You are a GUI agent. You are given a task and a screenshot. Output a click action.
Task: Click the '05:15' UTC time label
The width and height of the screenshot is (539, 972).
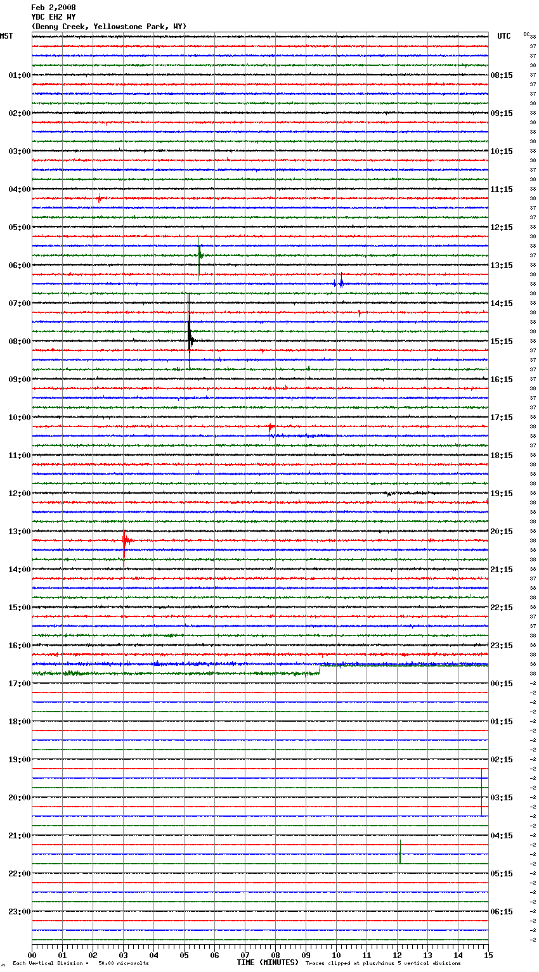[x=502, y=874]
